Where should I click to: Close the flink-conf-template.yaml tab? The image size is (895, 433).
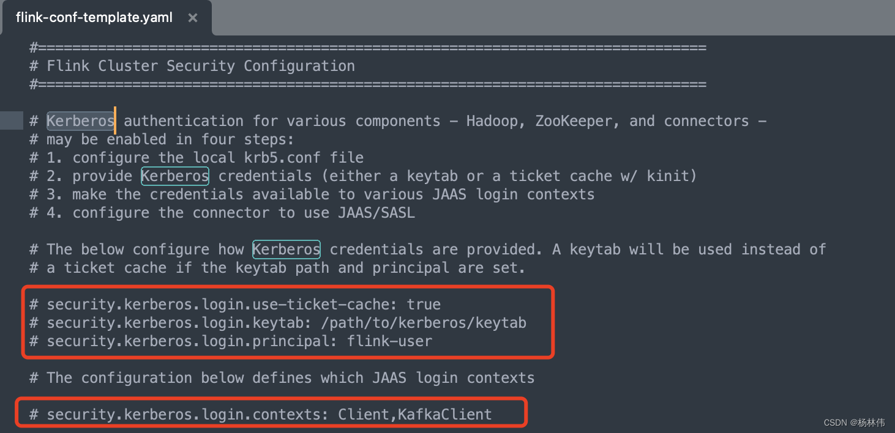point(192,17)
